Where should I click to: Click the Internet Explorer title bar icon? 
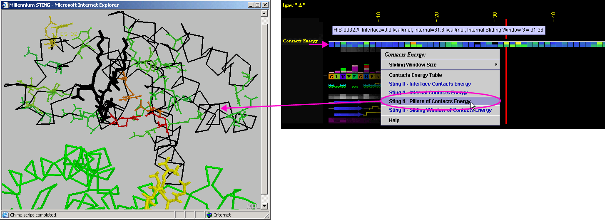[x=5, y=5]
